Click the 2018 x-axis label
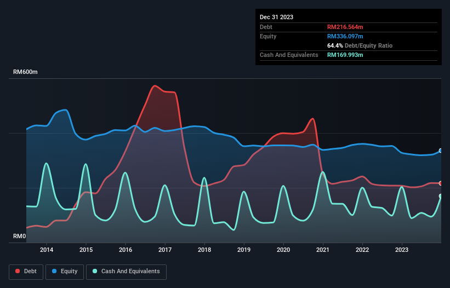The width and height of the screenshot is (450, 288). 204,250
